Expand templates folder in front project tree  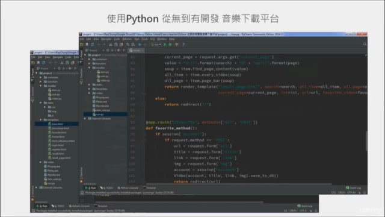click(x=90, y=89)
